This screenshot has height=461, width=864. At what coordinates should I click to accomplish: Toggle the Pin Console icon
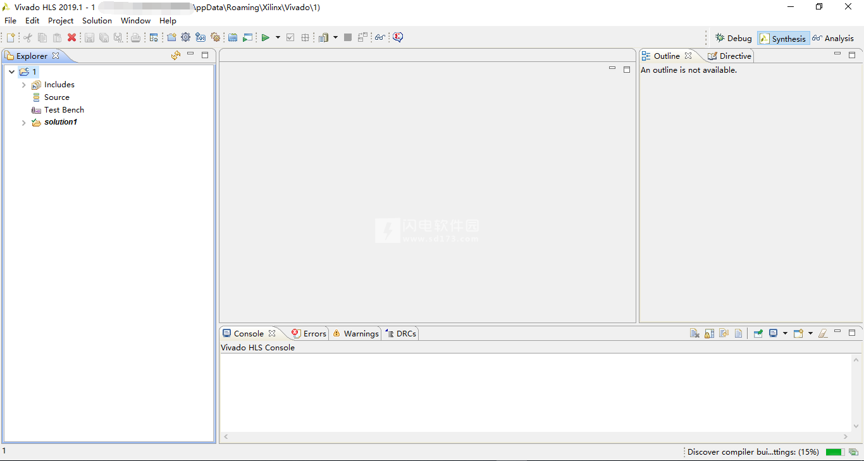tap(758, 333)
